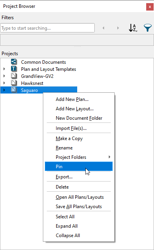The height and width of the screenshot is (250, 154).
Task: Click the Common Documents share icon
Action: (x=14, y=62)
